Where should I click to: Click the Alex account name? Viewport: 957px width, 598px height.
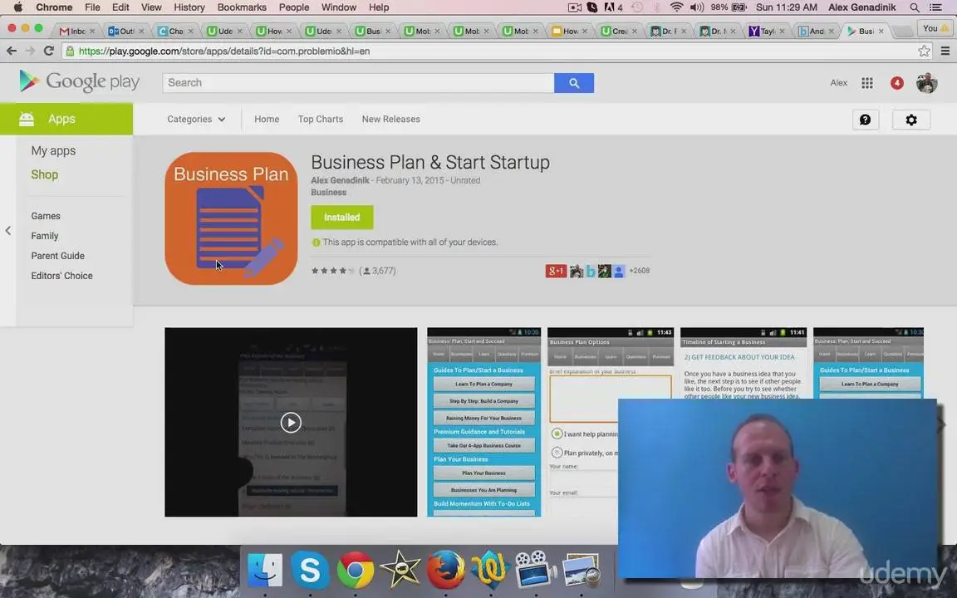838,83
